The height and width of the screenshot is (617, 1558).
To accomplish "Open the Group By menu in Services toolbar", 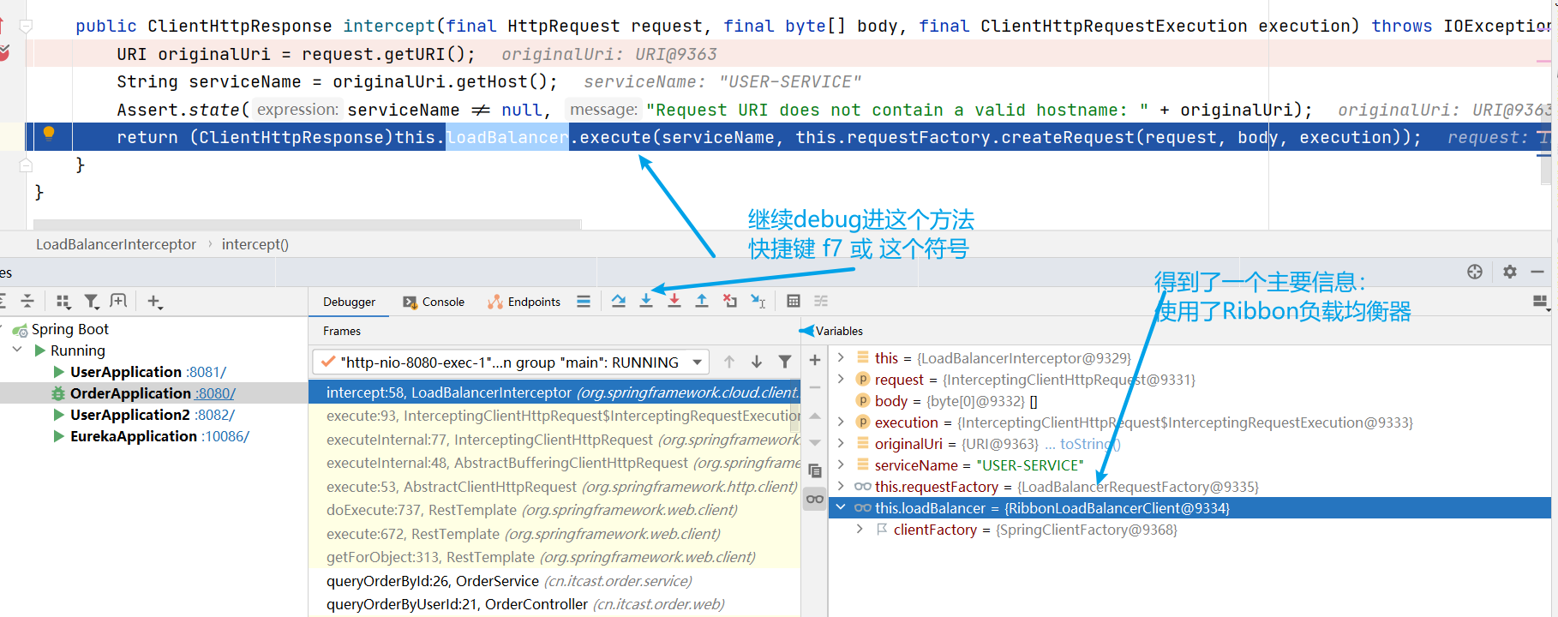I will click(x=63, y=301).
